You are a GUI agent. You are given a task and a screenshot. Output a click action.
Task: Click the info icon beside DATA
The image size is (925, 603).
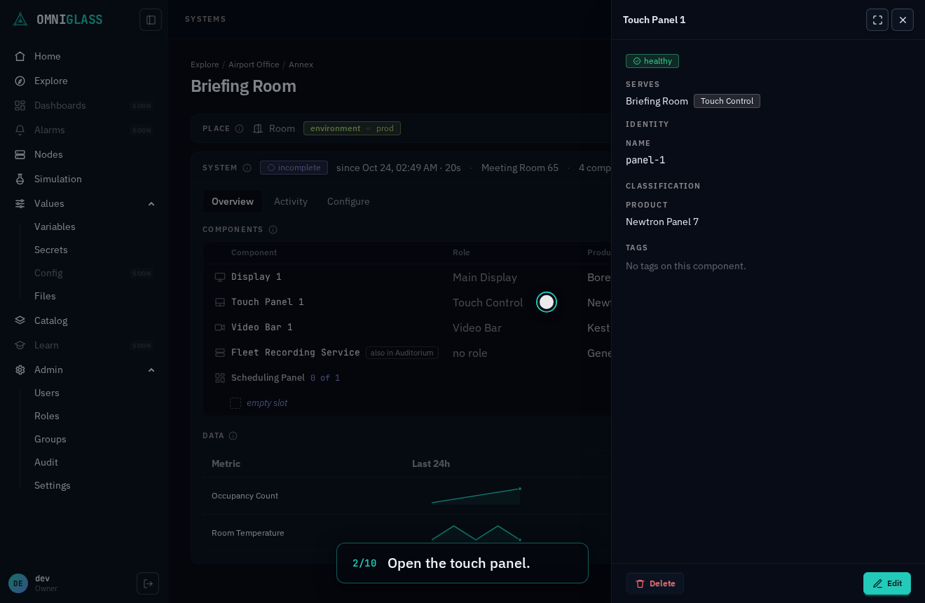coord(233,435)
